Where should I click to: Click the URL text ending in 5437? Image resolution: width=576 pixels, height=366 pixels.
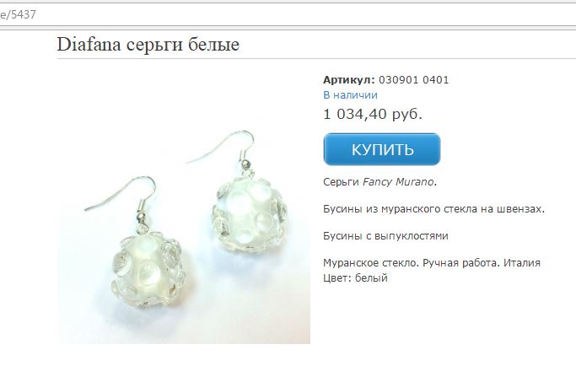click(18, 14)
